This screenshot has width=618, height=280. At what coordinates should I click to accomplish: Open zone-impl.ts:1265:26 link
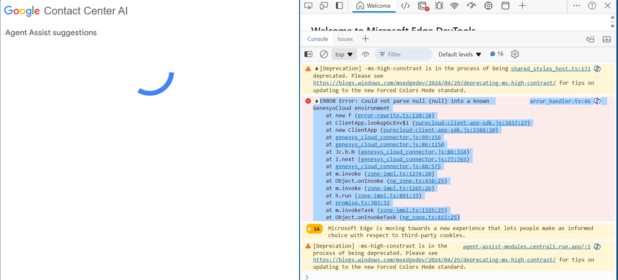click(400, 188)
